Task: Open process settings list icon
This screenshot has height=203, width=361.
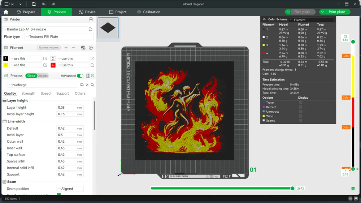Action: 88,75
